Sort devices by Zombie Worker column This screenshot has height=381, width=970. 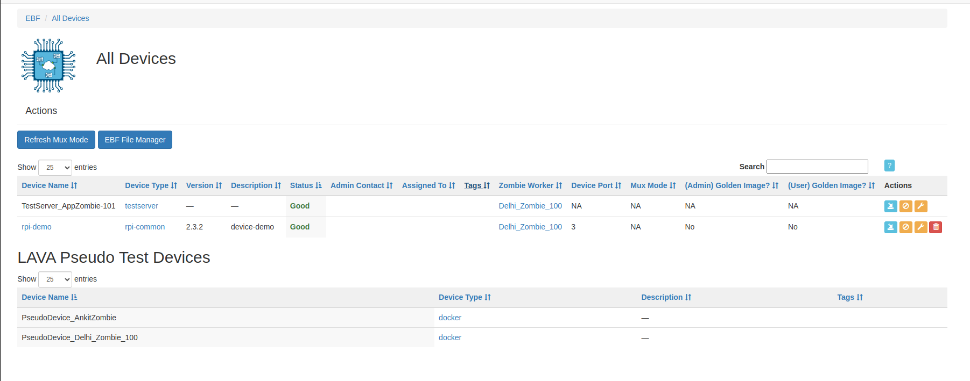coord(530,185)
